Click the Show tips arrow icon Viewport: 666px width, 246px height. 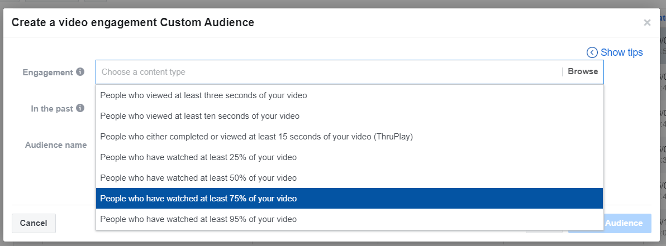[x=592, y=52]
